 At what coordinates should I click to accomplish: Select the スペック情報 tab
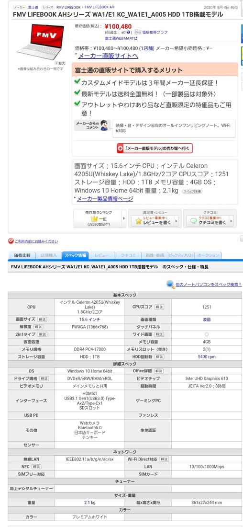click(x=75, y=255)
